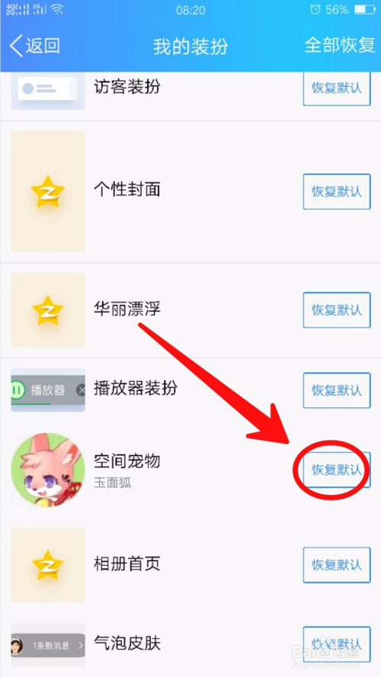Tap 全部恢复 to restore everything

340,45
